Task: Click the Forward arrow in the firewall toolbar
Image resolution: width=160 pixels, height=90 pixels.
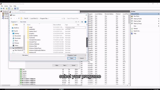Action: (x=3, y=8)
